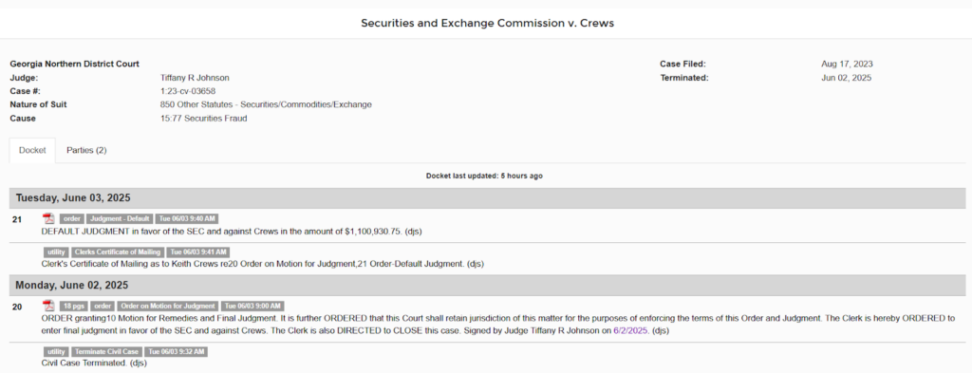
Task: Click the utility tag above Civil Case Terminated
Action: click(56, 352)
